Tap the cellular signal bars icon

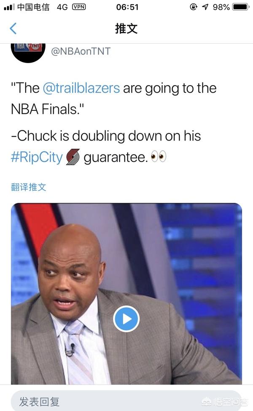coord(9,7)
